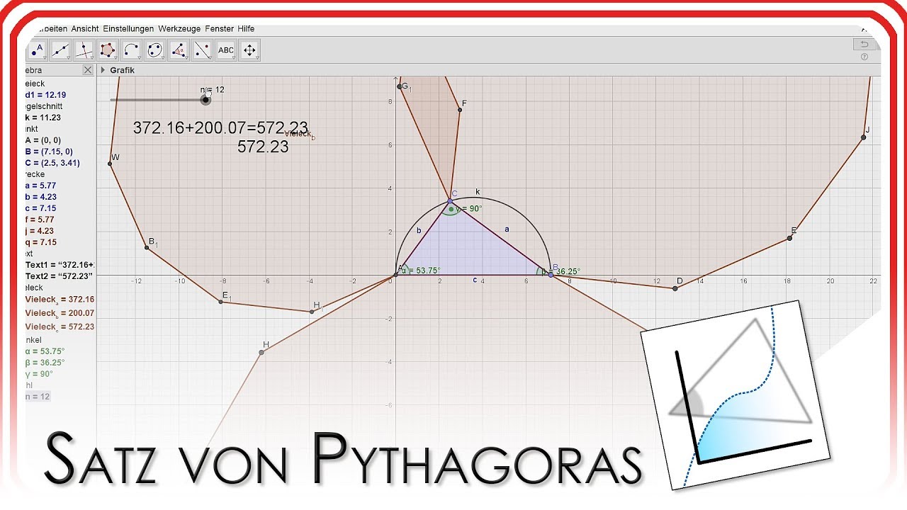This screenshot has height=510, width=907.
Task: Open the Polygon tool dropdown arrow
Action: click(116, 57)
